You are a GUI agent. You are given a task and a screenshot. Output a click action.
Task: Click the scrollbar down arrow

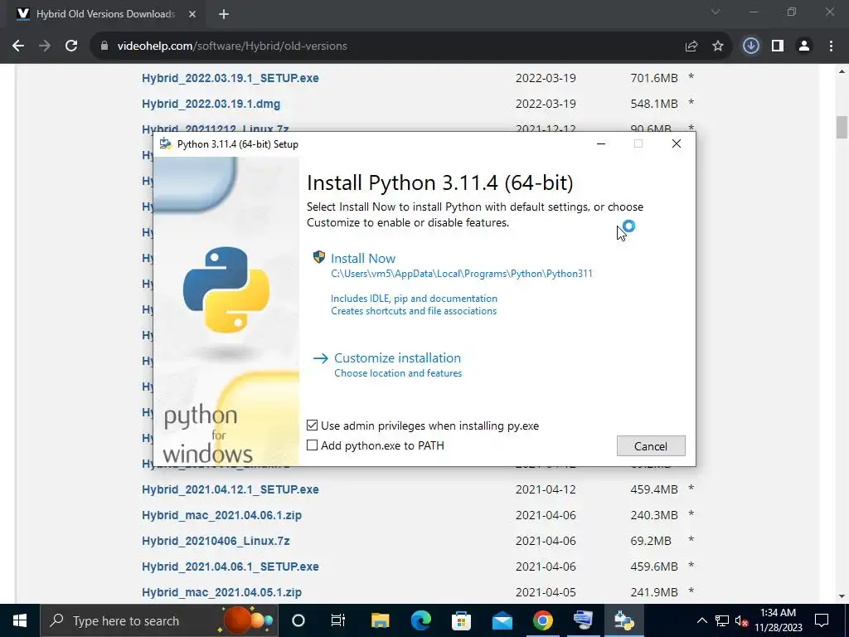click(x=842, y=596)
